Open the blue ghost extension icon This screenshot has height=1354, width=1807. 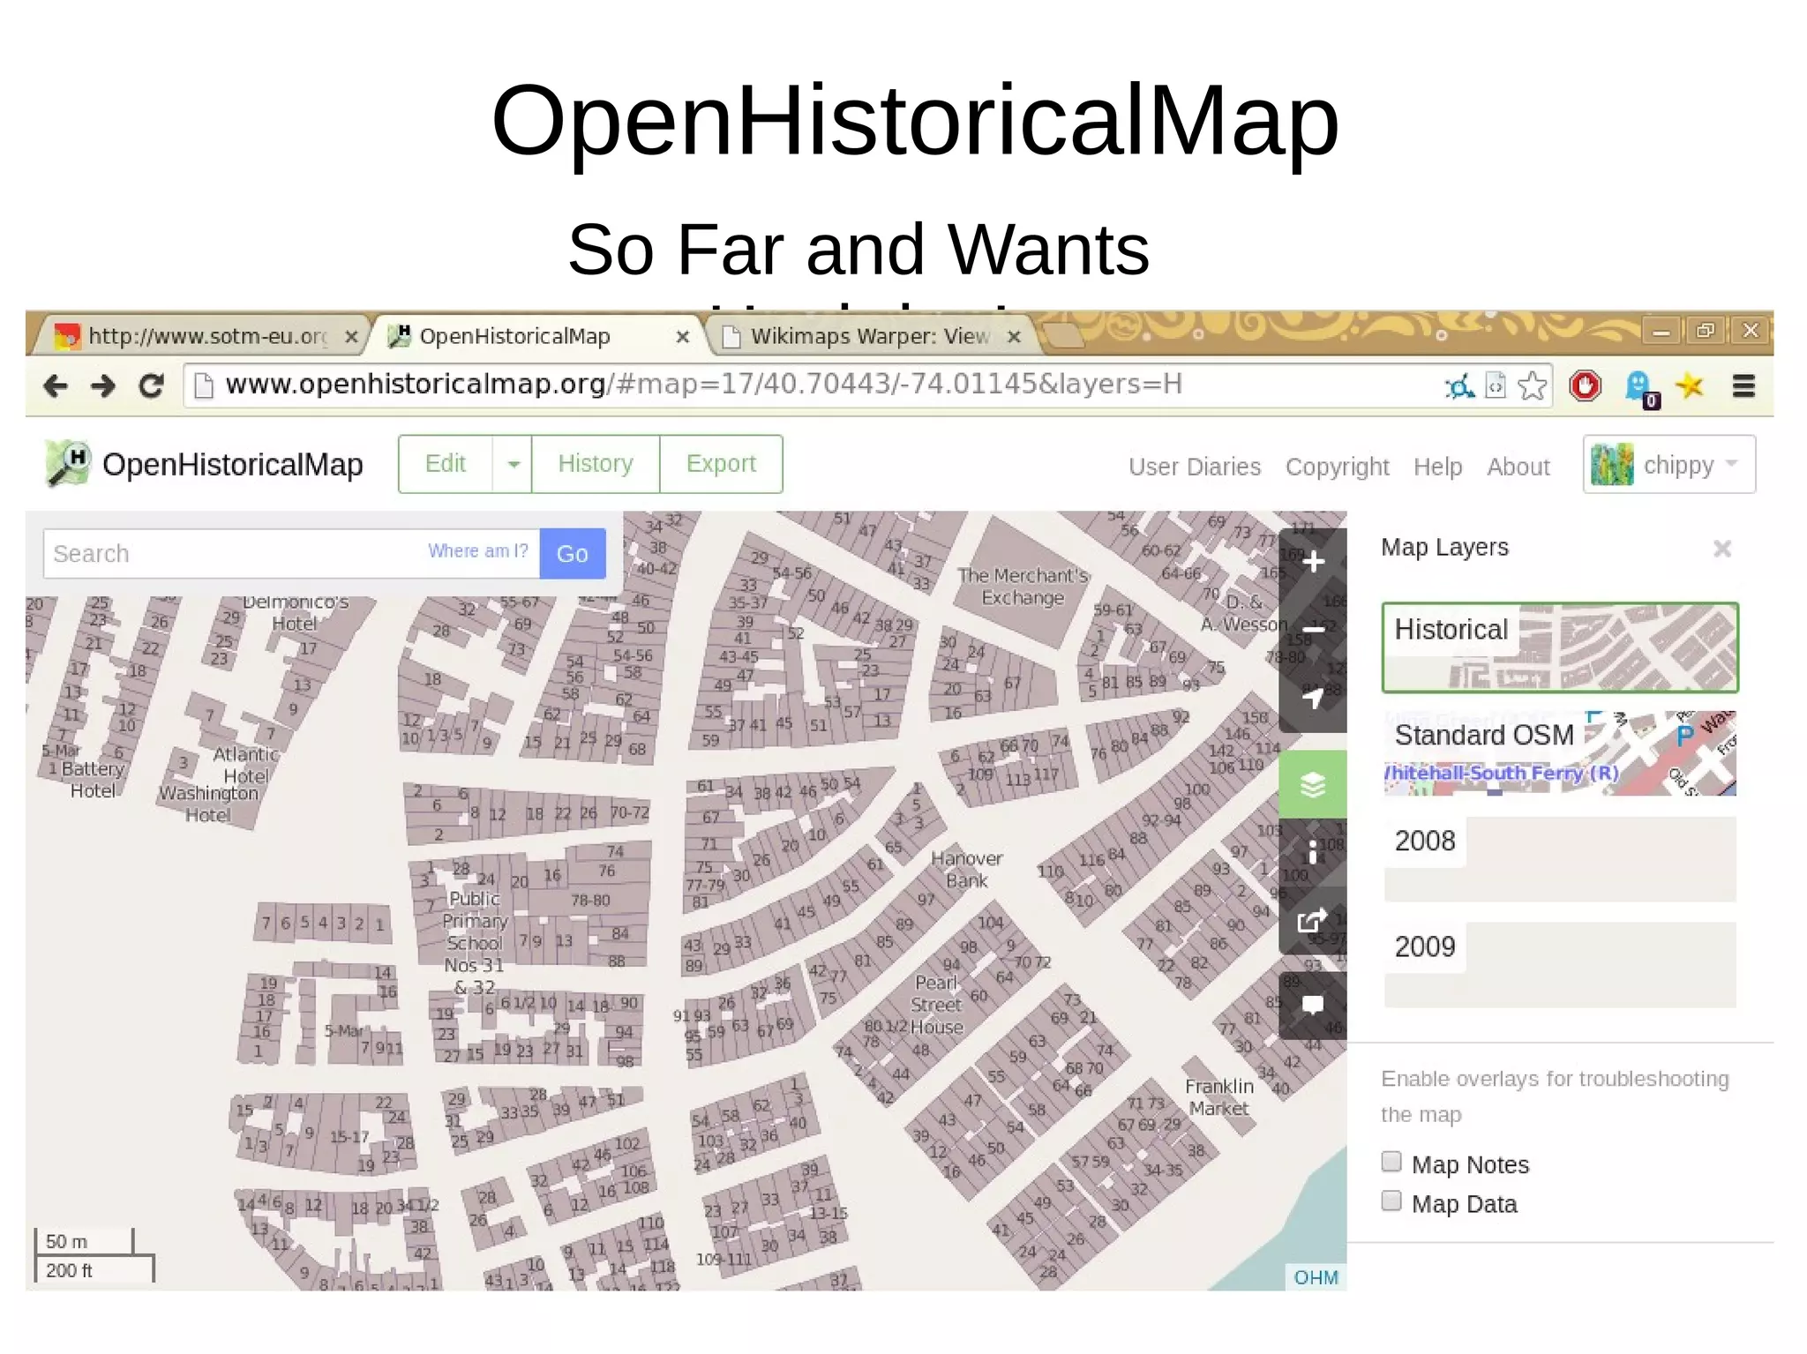click(x=1640, y=388)
